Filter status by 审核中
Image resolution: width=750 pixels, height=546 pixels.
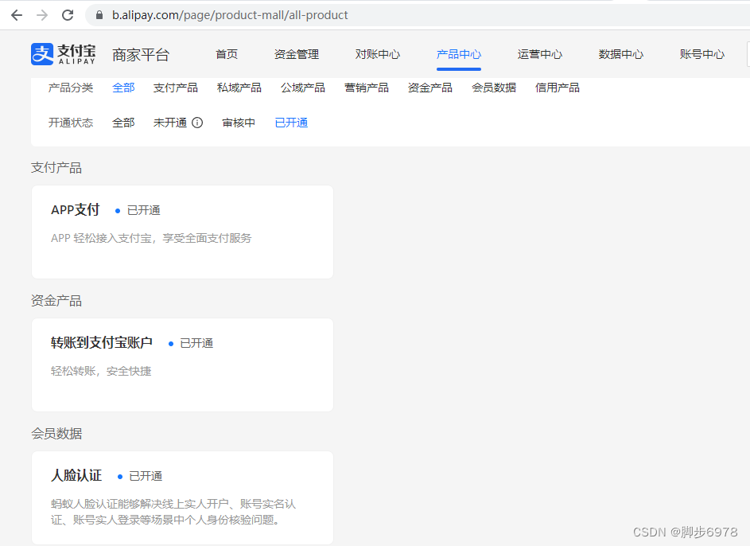[239, 123]
